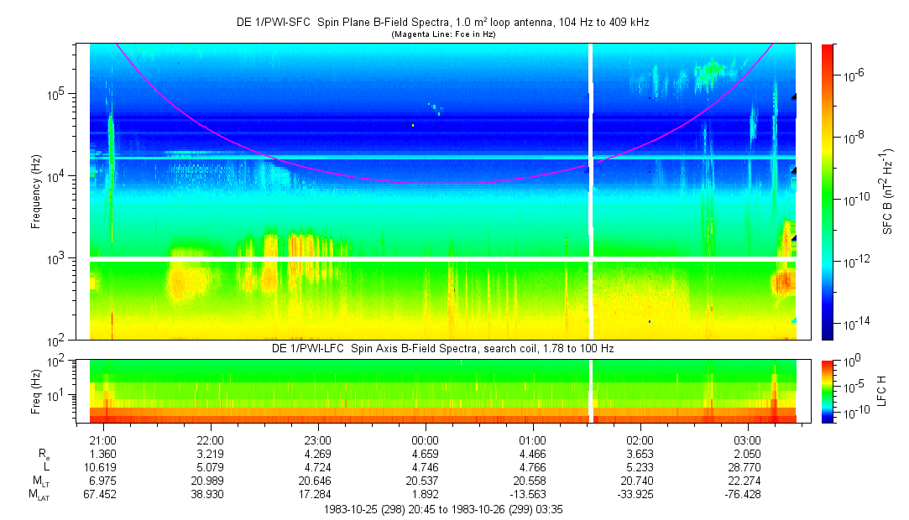Viewport: 909px width, 520px height.
Task: Click the Freq (Hz) label on lower panel
Action: coord(36,390)
